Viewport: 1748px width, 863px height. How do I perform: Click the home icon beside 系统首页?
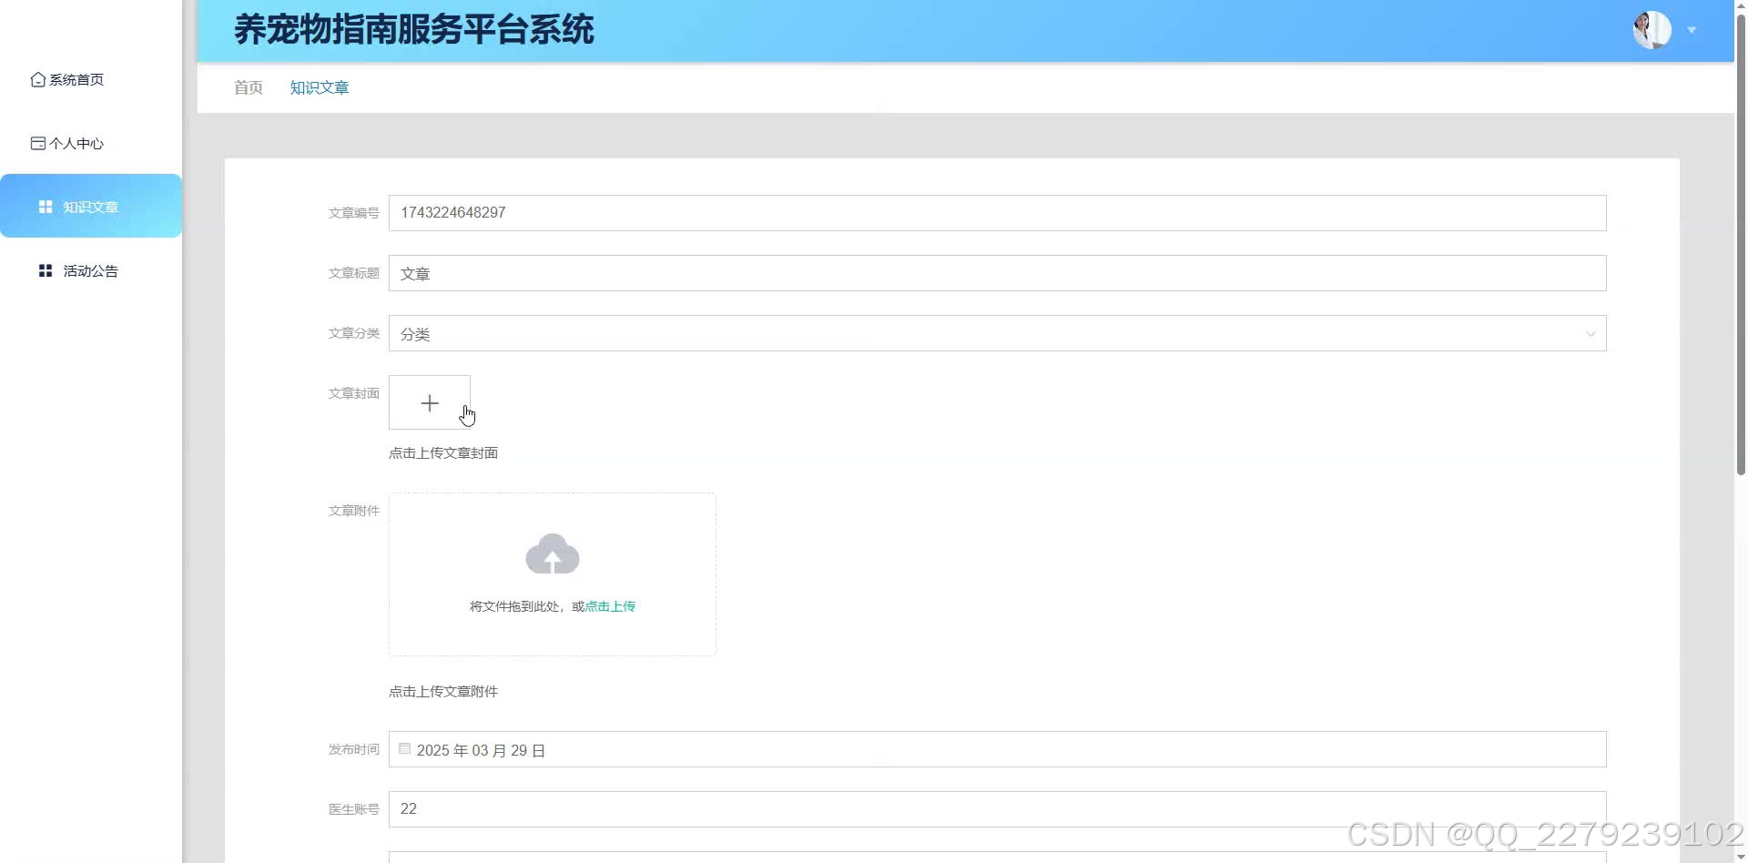[38, 80]
